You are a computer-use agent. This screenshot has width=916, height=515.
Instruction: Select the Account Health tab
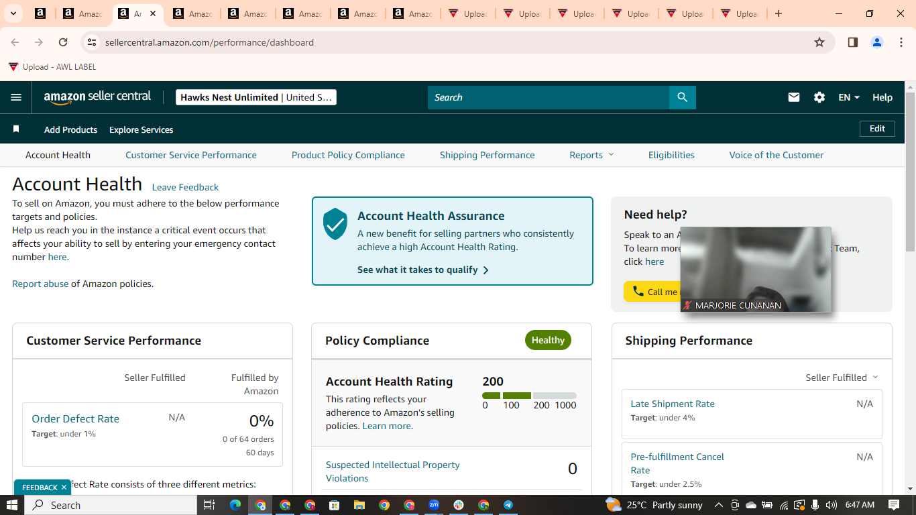coord(58,155)
